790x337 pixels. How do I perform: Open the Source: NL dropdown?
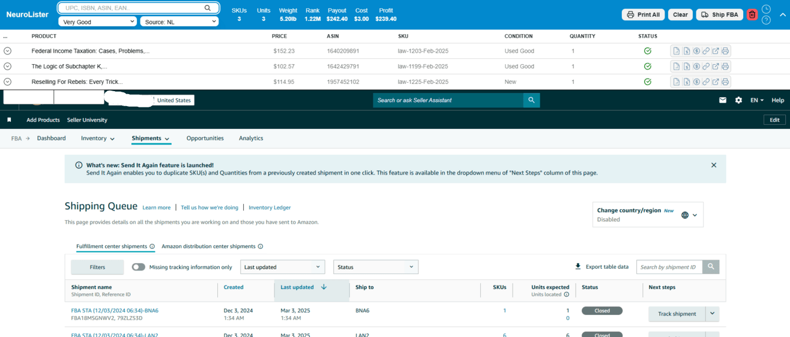click(179, 22)
